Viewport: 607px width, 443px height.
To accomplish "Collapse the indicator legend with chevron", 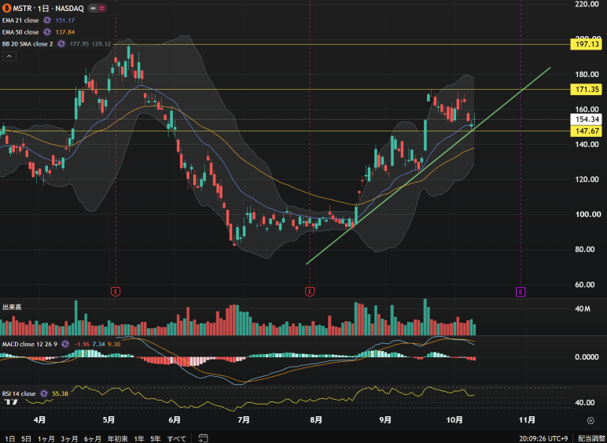I will tap(9, 57).
